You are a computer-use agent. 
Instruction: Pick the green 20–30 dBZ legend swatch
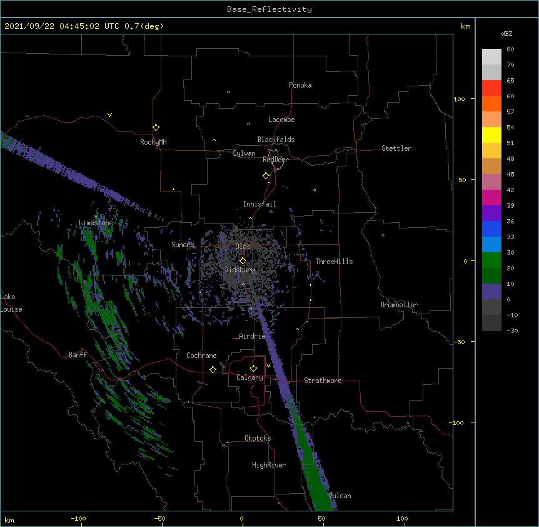pos(491,260)
